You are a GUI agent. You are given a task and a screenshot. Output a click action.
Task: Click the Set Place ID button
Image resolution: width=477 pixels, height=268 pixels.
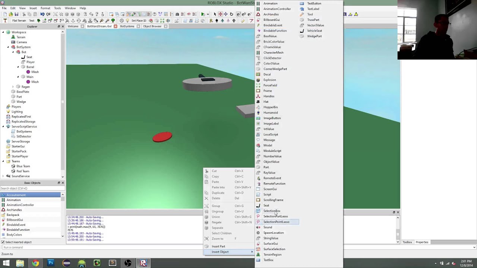click(x=139, y=20)
